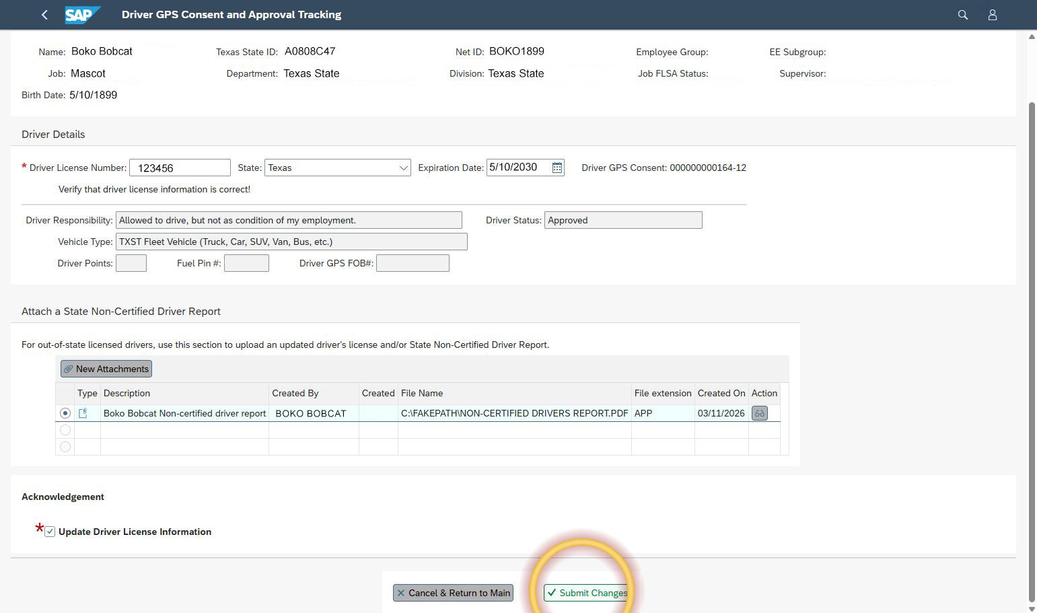The image size is (1037, 613).
Task: View attachment using the glasses Action icon
Action: (759, 413)
